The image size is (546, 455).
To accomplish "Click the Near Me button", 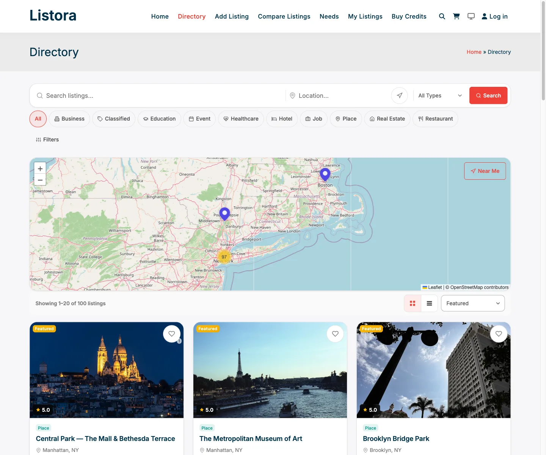I will click(485, 171).
